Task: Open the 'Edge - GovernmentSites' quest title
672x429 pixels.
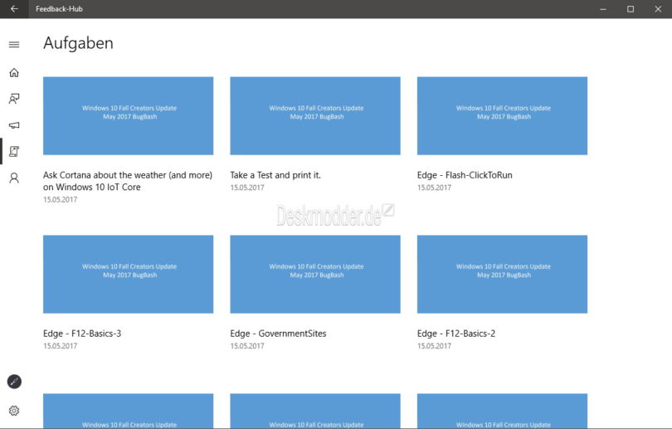Action: [278, 334]
